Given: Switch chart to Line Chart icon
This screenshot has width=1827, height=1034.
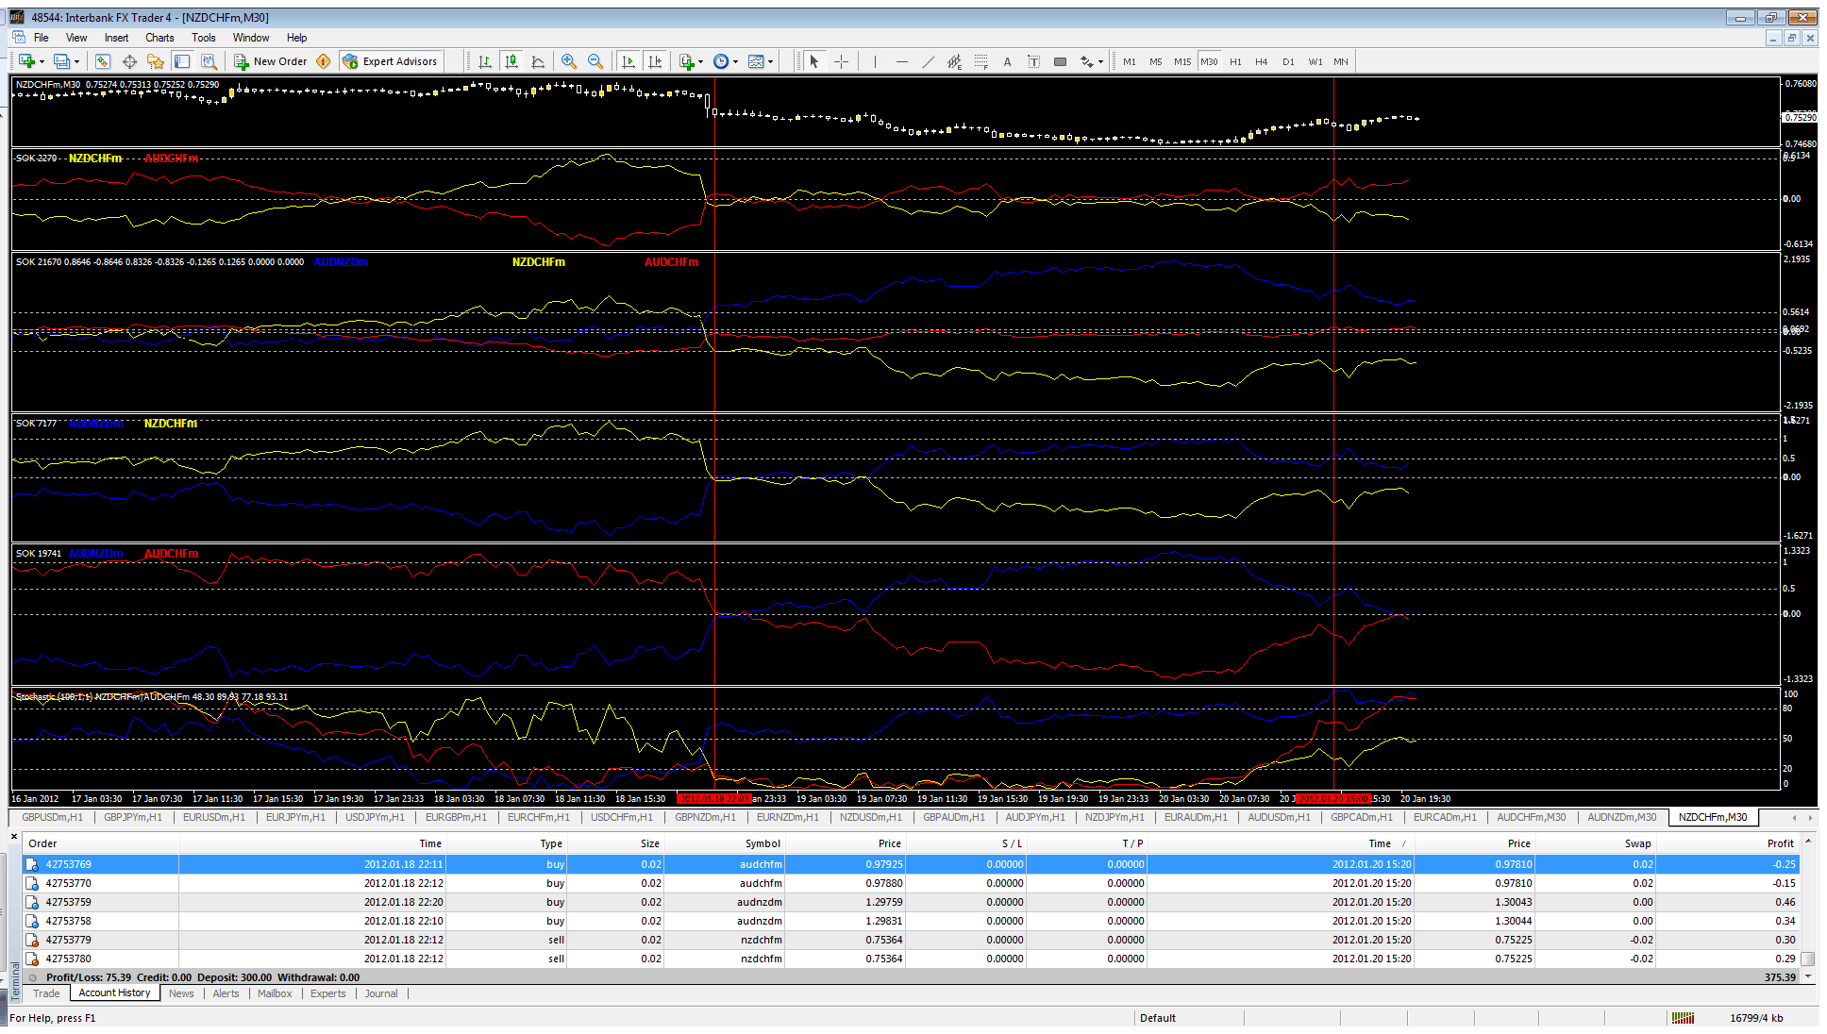Looking at the screenshot, I should [537, 61].
